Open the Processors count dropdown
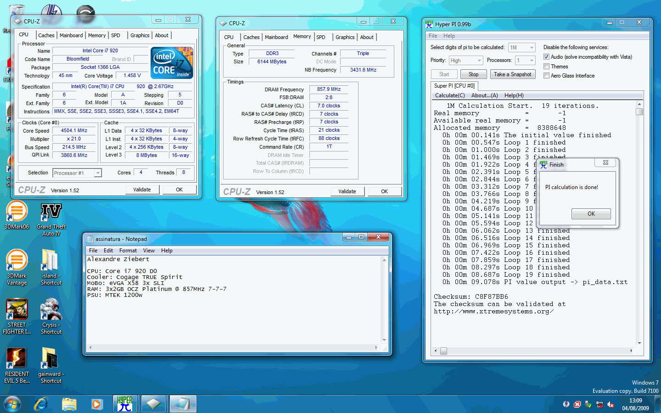 coord(525,61)
